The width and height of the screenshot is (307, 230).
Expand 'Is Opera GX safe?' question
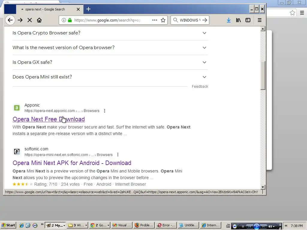[110, 62]
